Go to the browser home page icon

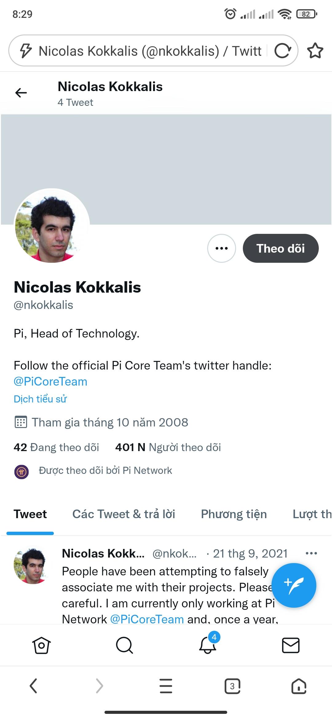[x=299, y=686]
